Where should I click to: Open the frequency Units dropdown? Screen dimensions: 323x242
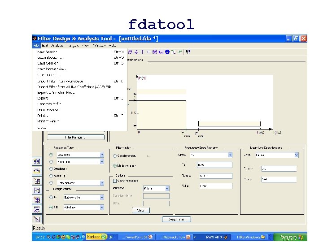pos(230,155)
